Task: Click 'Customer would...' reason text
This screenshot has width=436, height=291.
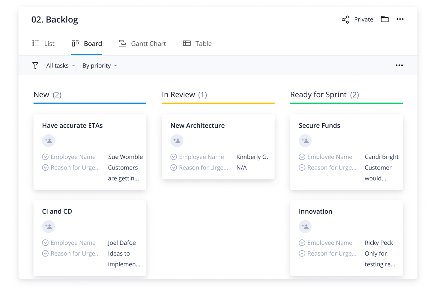Action: click(x=378, y=173)
